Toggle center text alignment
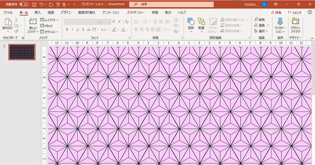Viewport: 315px width, 165px height. pos(142,29)
